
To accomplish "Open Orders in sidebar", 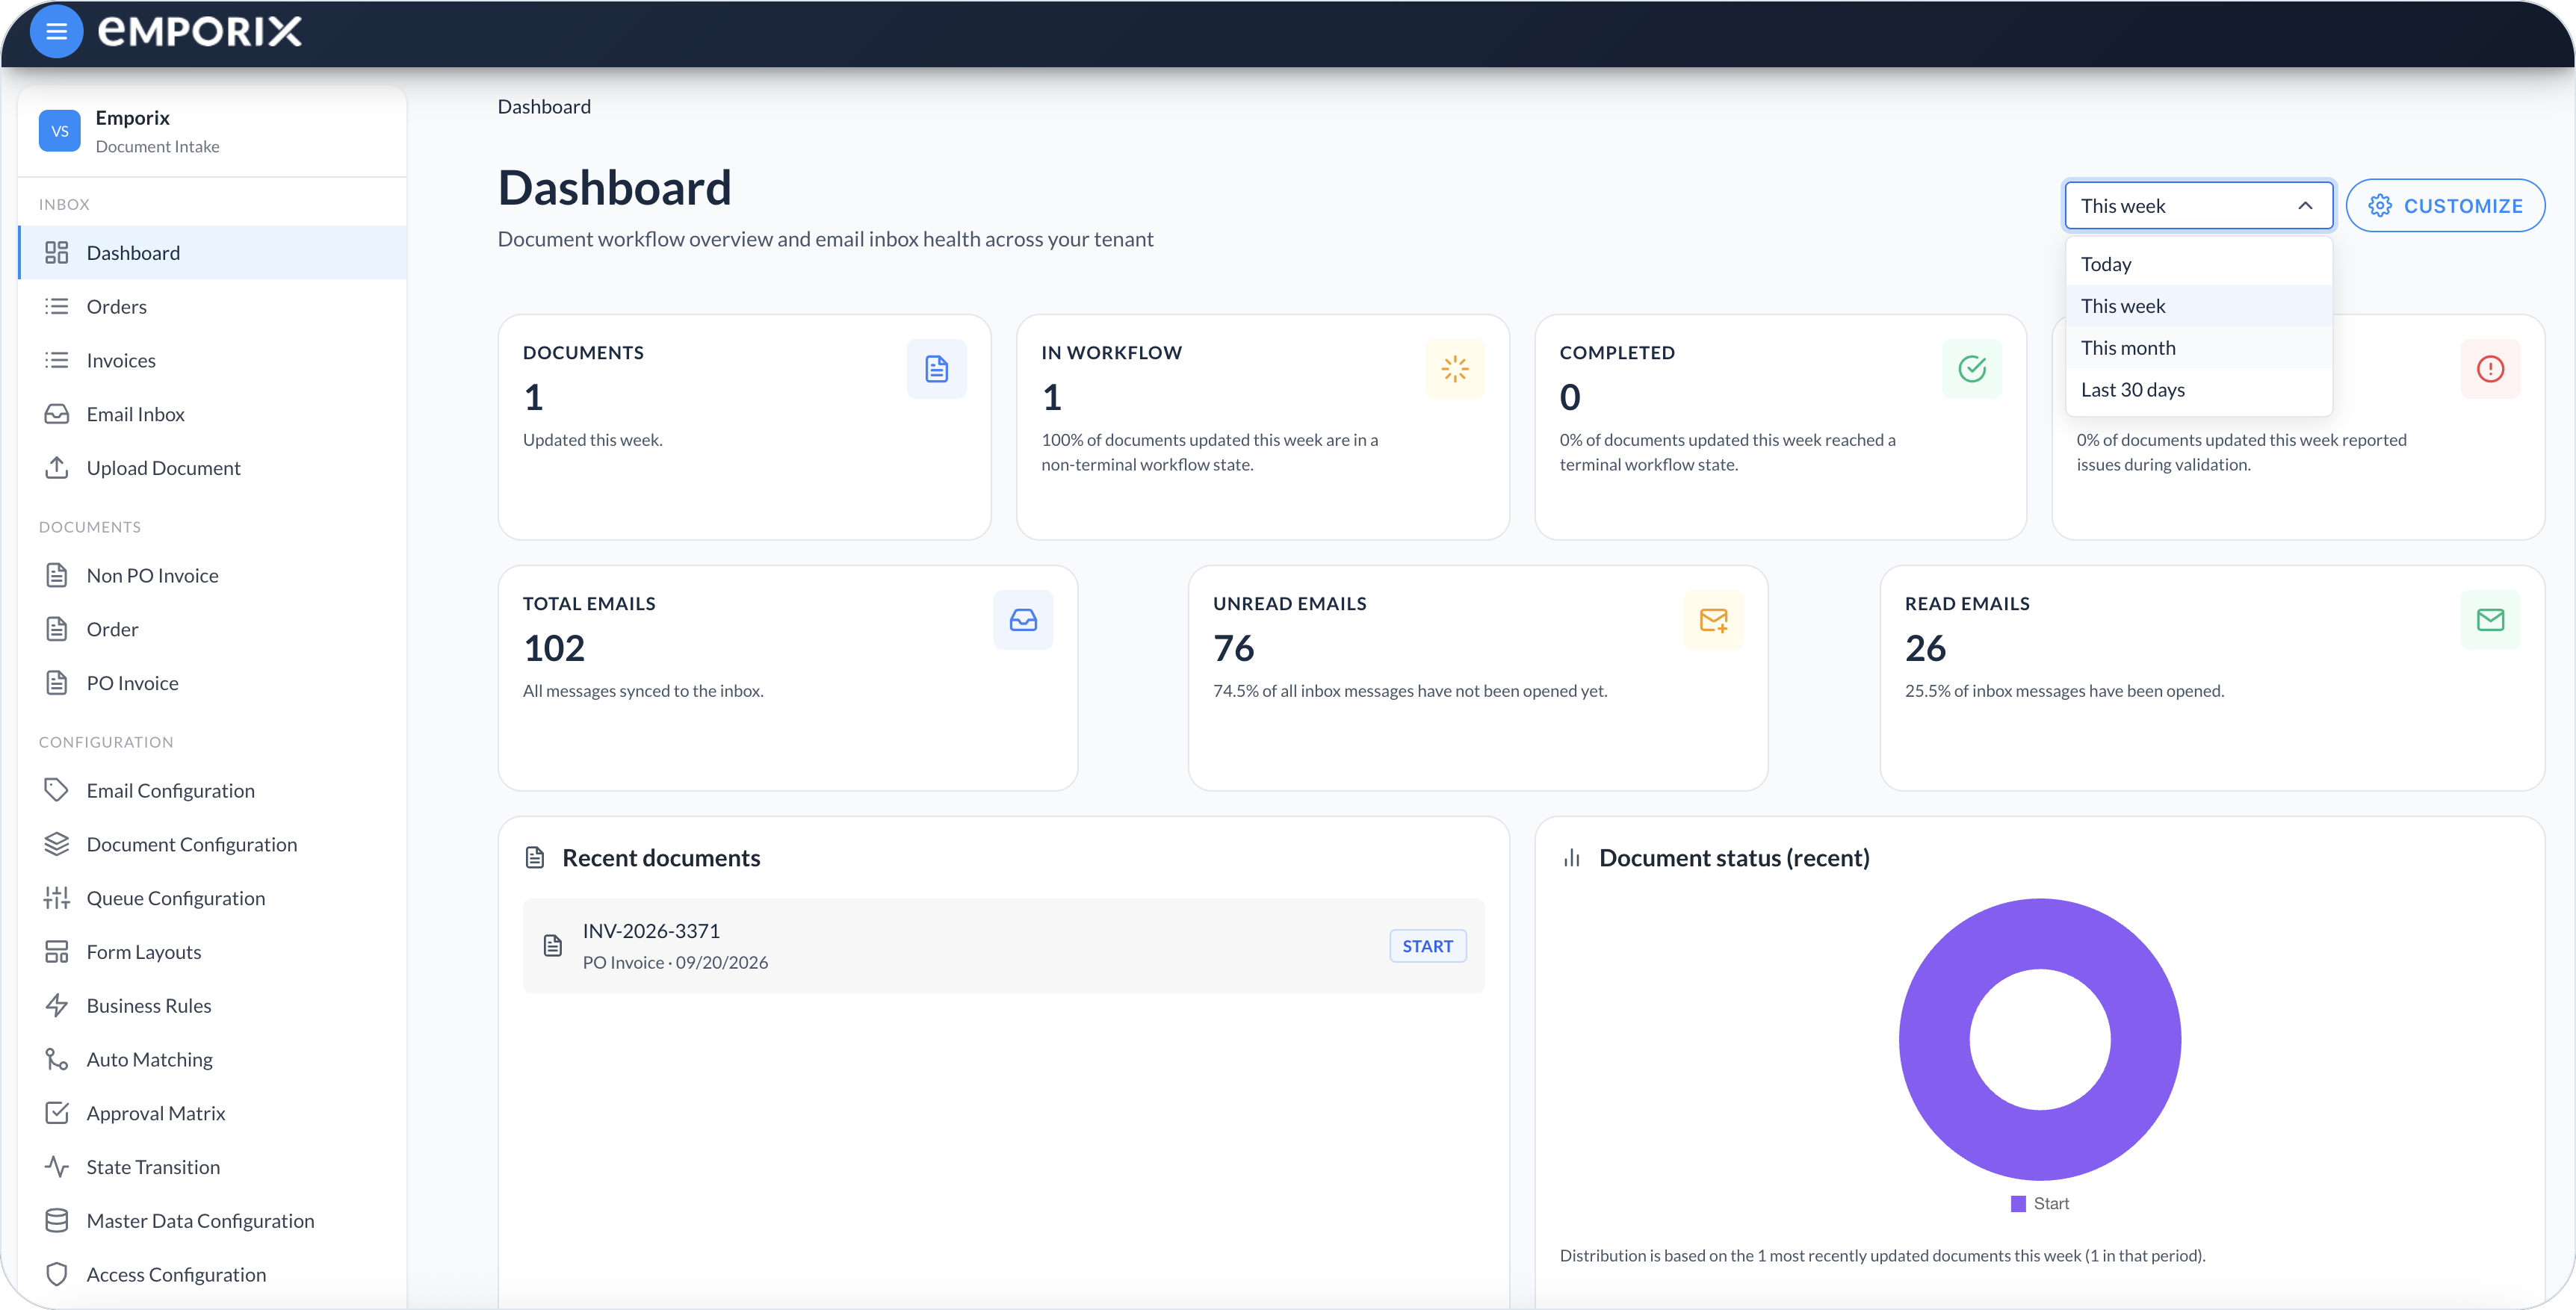I will [x=212, y=307].
